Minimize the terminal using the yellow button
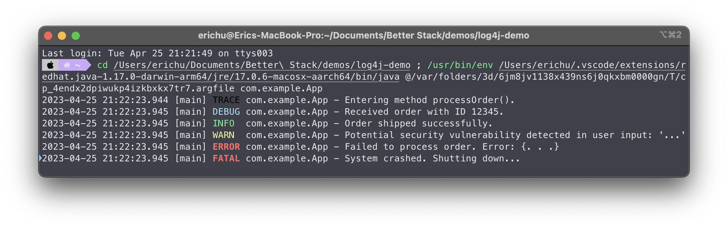This screenshot has height=228, width=728. 62,36
